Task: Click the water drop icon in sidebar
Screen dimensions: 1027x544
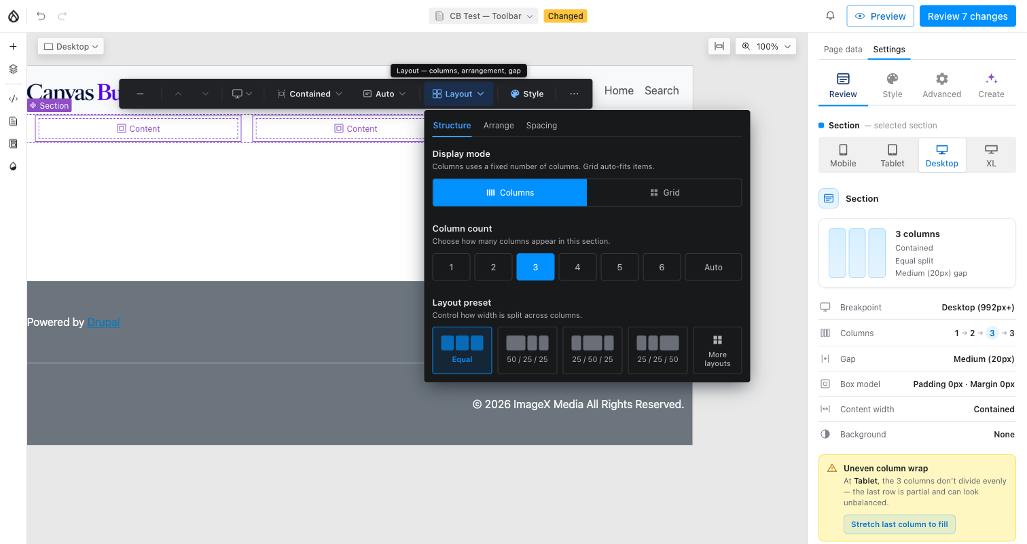Action: pyautogui.click(x=13, y=166)
